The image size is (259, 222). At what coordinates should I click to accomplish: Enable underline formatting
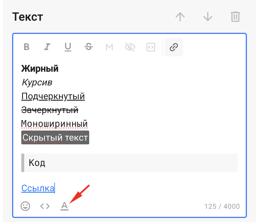(68, 47)
